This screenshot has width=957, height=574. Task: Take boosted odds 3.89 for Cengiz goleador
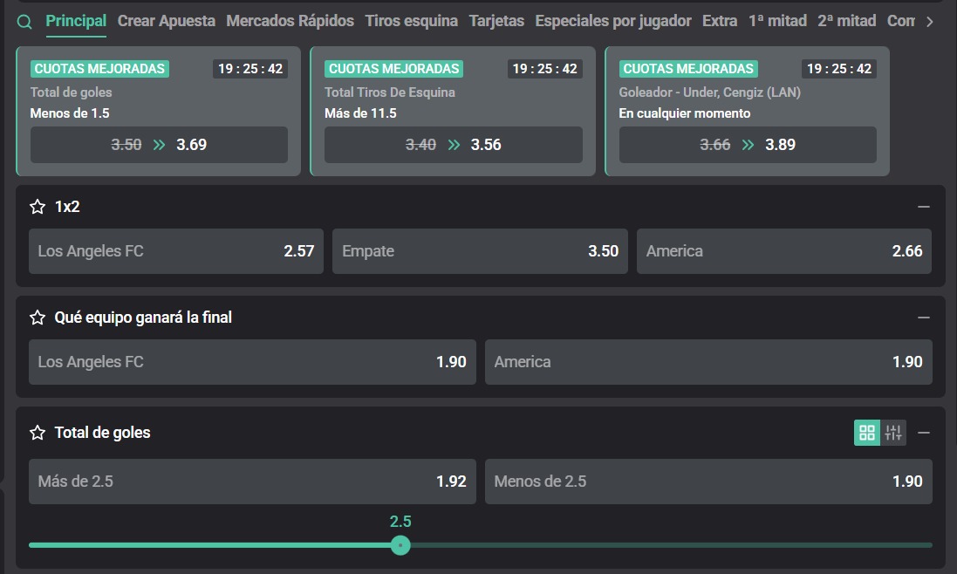tap(748, 145)
